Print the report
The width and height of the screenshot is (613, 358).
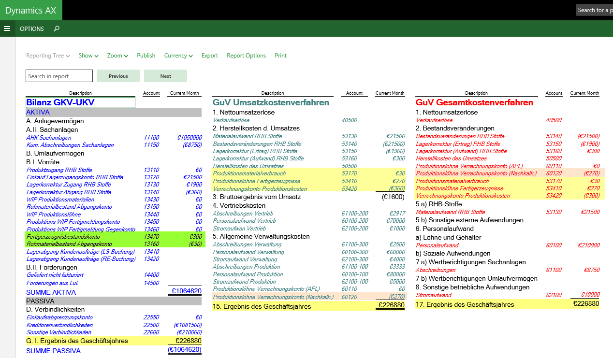pos(281,56)
